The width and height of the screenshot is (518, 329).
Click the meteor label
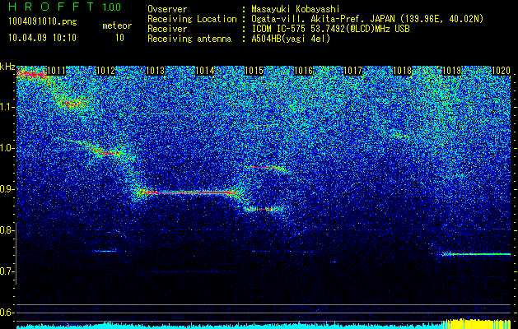pos(117,25)
